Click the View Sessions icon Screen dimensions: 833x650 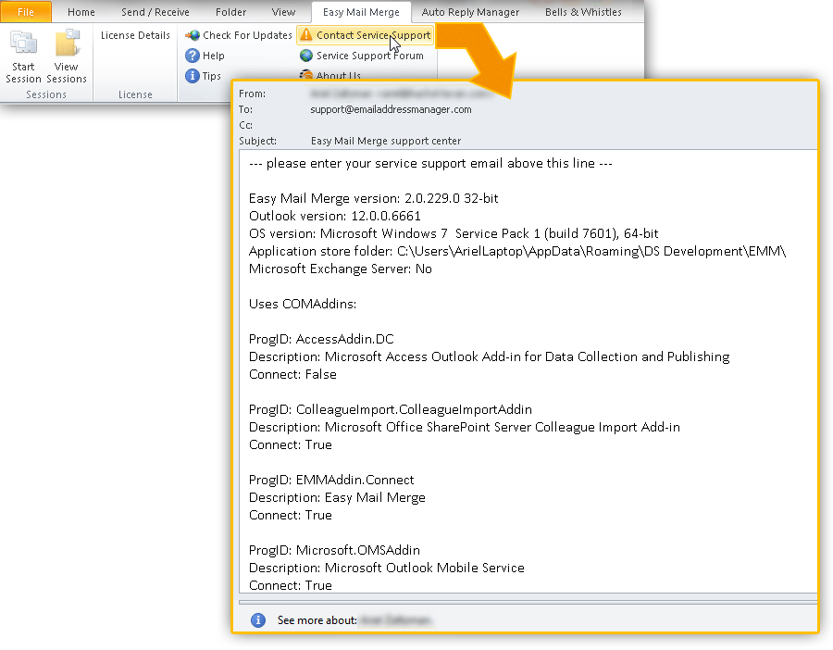[x=67, y=44]
